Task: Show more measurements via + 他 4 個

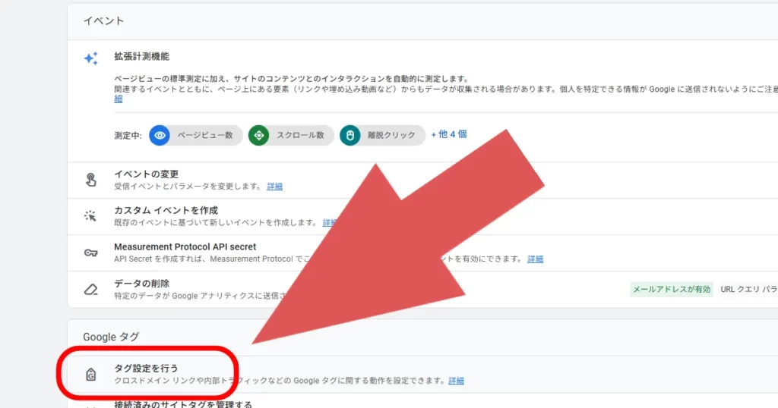Action: [448, 134]
